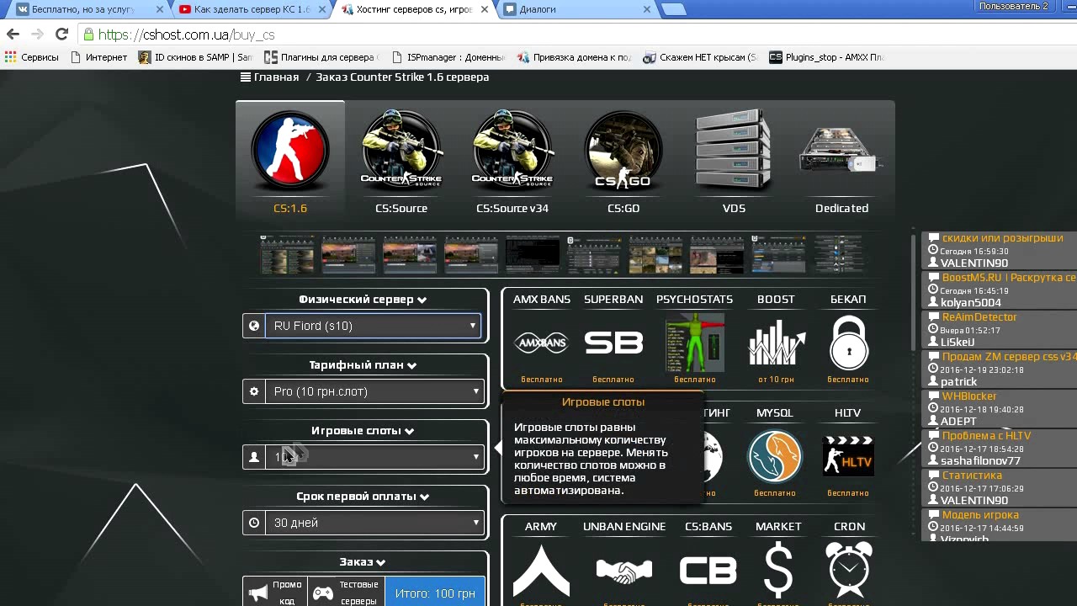Click the hamburger menu icon near Главная

click(246, 77)
